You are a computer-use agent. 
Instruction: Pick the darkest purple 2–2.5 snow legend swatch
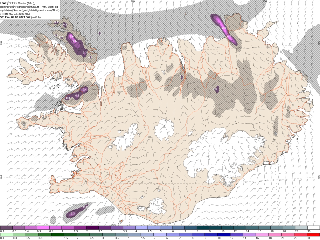[92, 228]
